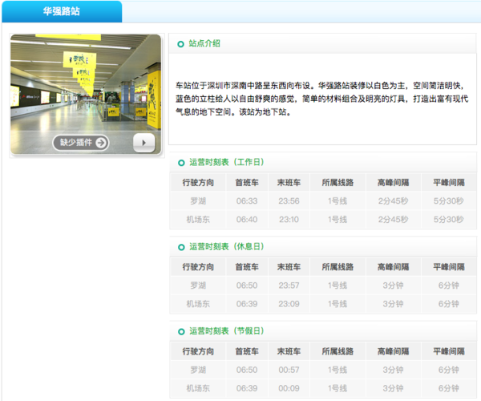This screenshot has width=481, height=401.
Task: Click 1号线 in 节假日 机场东 row
Action: (x=338, y=388)
